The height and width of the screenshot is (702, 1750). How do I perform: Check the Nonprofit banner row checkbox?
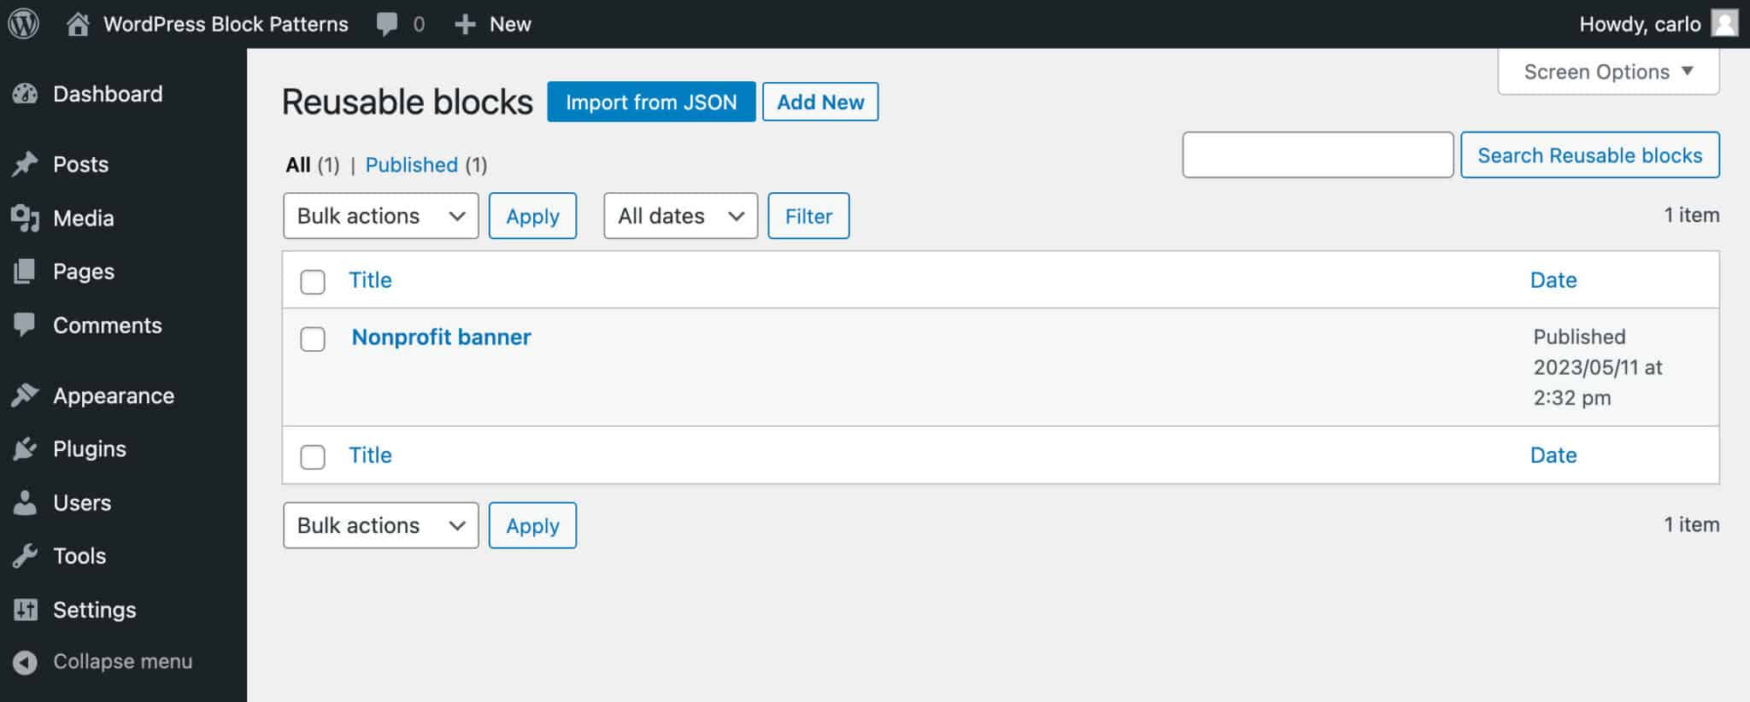pos(313,339)
